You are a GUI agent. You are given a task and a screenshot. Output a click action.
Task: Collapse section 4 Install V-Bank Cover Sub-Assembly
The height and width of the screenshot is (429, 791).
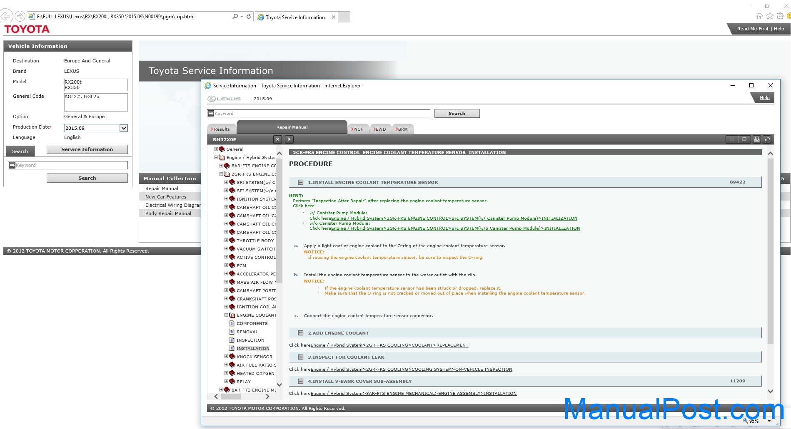[301, 381]
